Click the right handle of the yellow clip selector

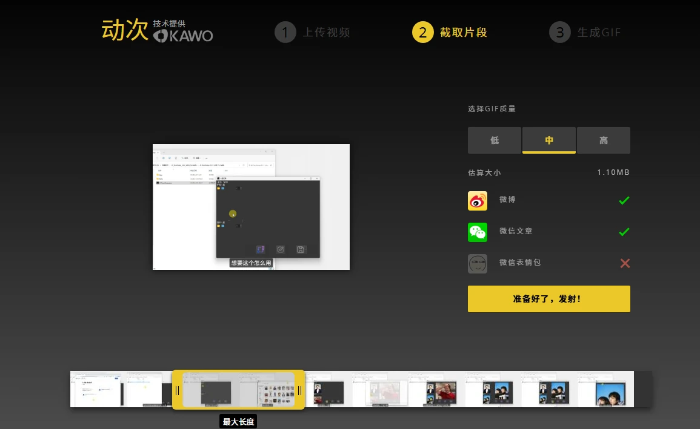pyautogui.click(x=299, y=390)
